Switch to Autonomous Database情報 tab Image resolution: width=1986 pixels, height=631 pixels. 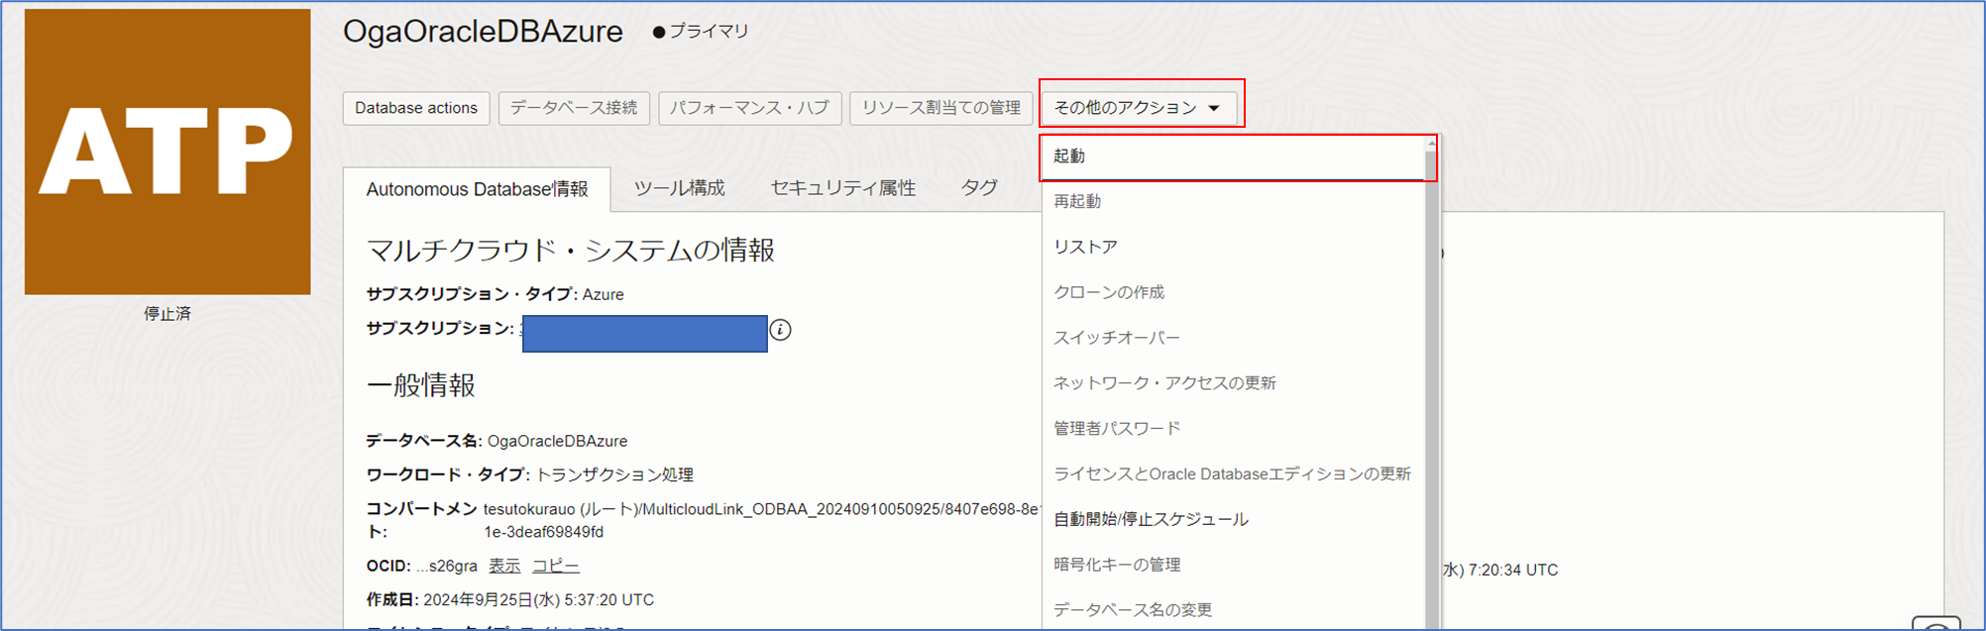point(477,189)
